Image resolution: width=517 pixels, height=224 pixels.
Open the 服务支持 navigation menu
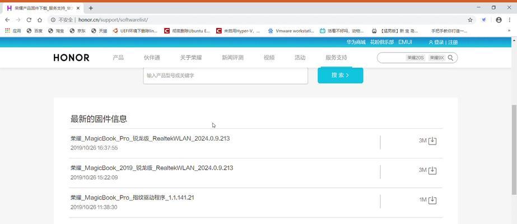click(x=336, y=58)
